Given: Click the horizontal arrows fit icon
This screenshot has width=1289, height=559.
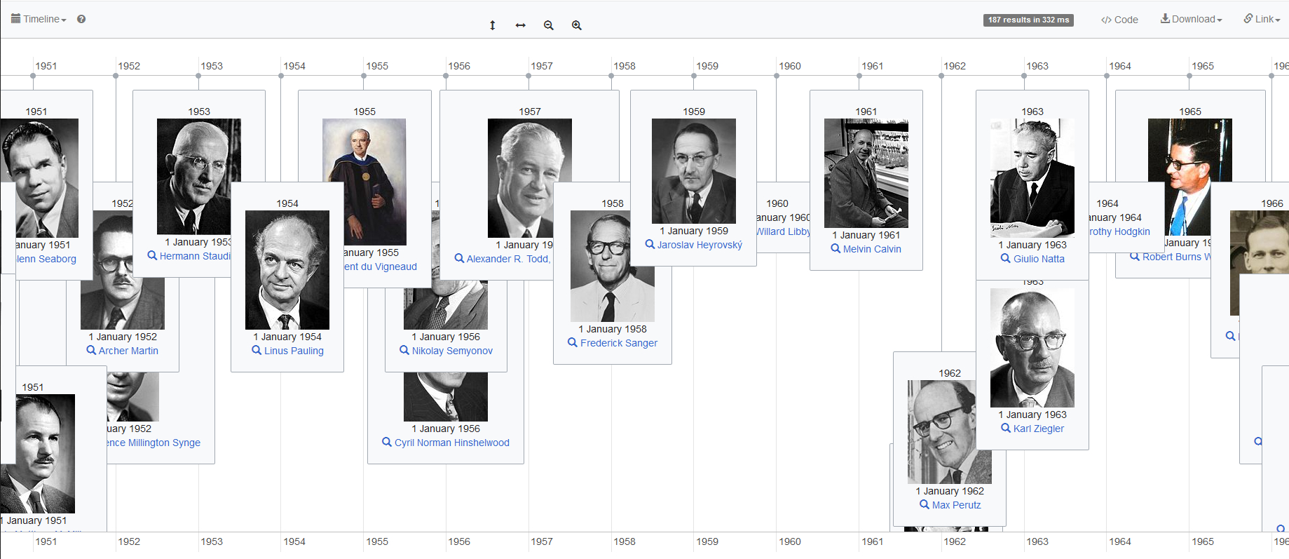Looking at the screenshot, I should click(521, 25).
